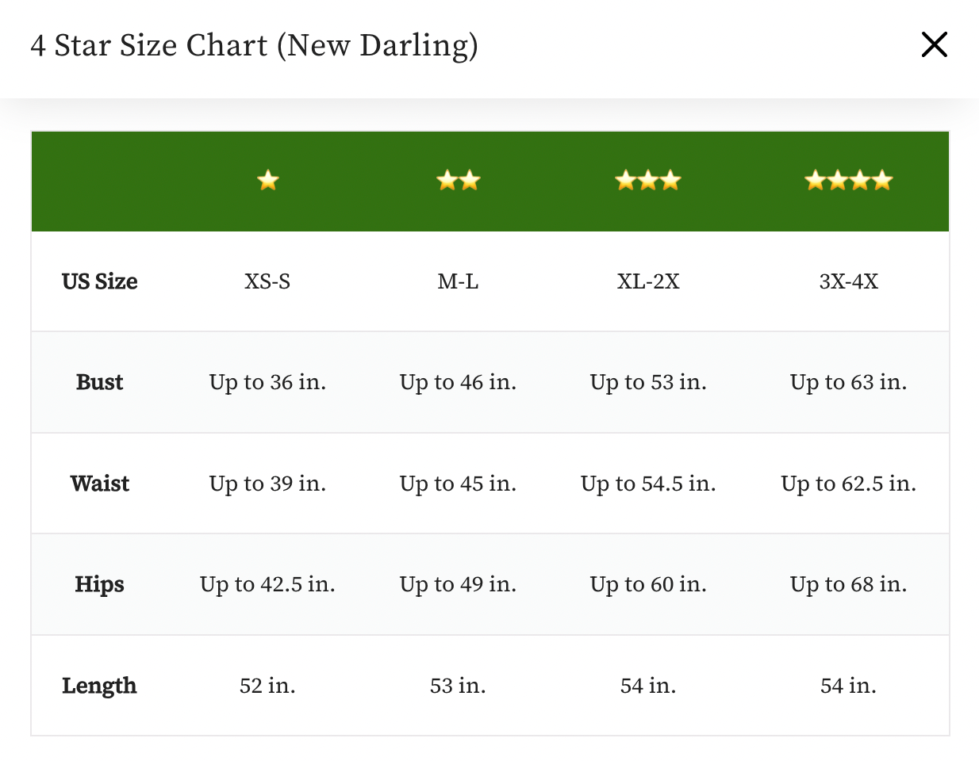Select the Length row label
The width and height of the screenshot is (979, 761).
click(x=100, y=686)
